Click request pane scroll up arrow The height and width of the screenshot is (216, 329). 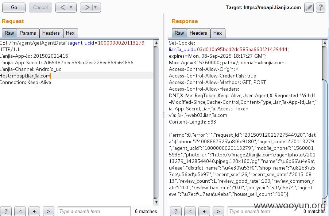tap(156, 43)
